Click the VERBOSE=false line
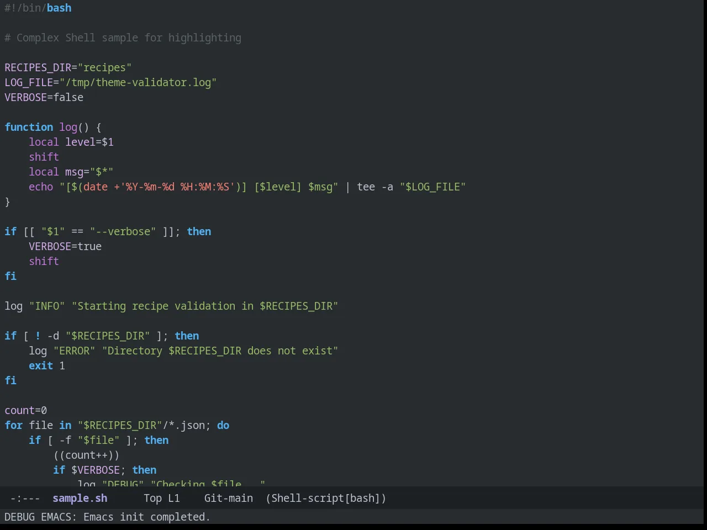The height and width of the screenshot is (530, 707). (x=44, y=97)
